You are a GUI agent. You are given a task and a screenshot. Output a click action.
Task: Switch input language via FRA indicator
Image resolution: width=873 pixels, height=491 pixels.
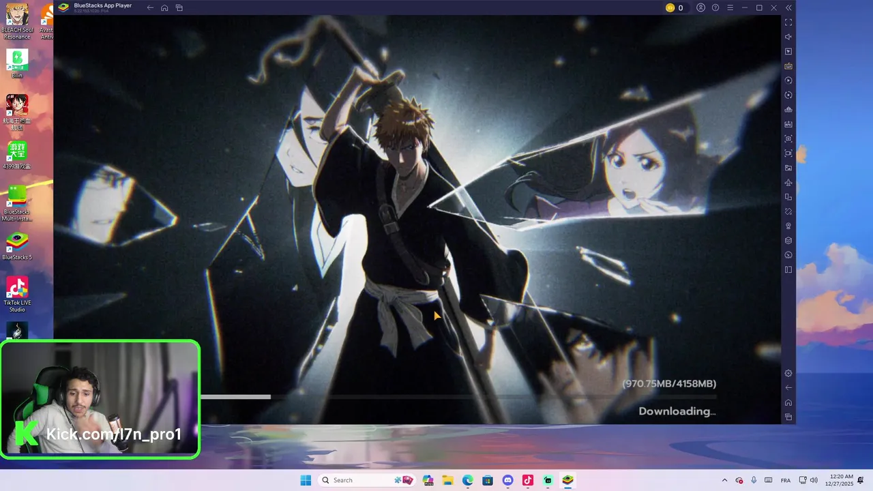click(x=785, y=480)
